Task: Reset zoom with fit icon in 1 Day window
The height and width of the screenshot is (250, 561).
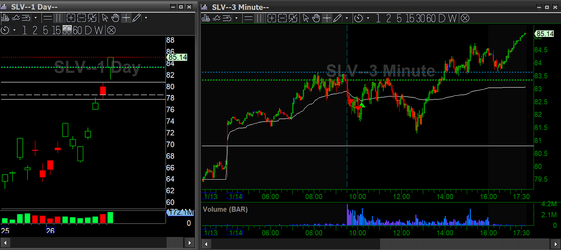Action: tap(92, 18)
